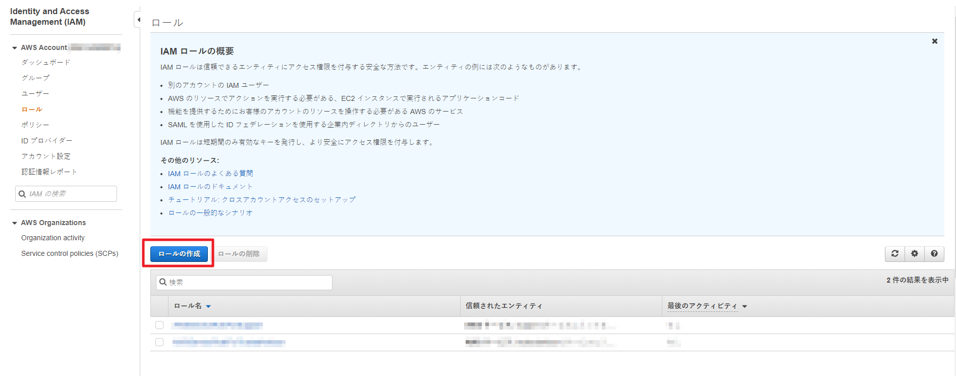This screenshot has height=376, width=956.
Task: Select ポリシー in the sidebar
Action: tap(35, 125)
